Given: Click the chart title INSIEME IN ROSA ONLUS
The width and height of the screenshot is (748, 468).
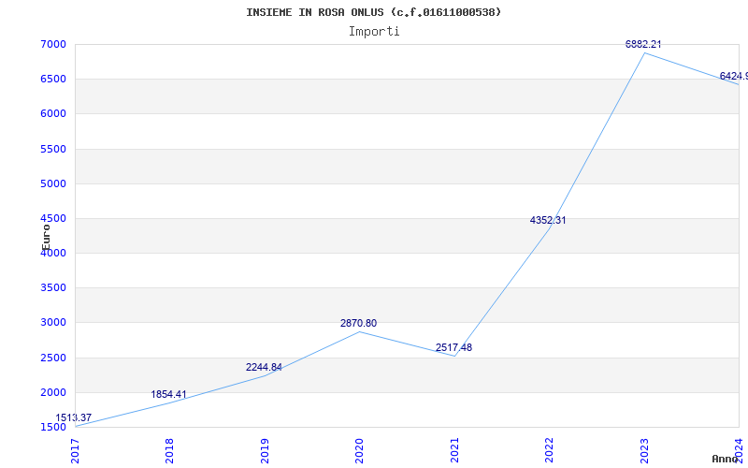Looking at the screenshot, I should [x=373, y=12].
